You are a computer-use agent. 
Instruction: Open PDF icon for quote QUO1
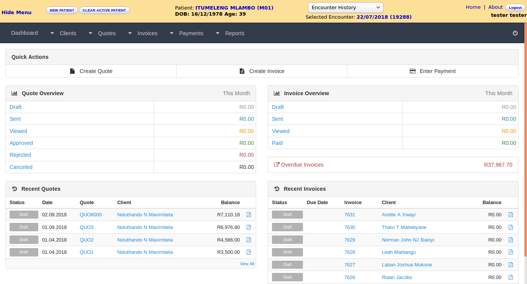click(x=249, y=252)
